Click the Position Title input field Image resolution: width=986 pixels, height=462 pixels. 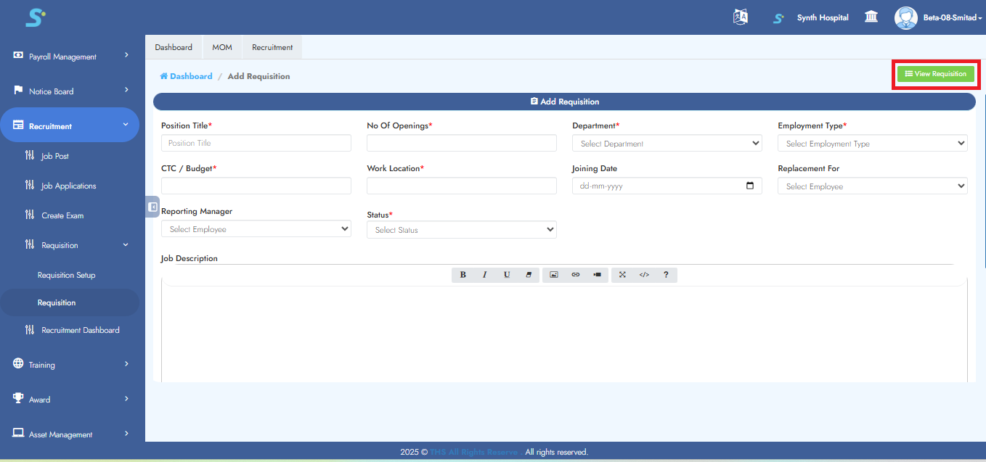(x=256, y=144)
